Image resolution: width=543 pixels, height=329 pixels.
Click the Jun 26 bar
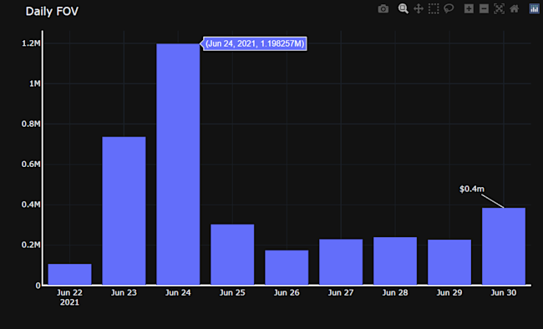coord(287,267)
